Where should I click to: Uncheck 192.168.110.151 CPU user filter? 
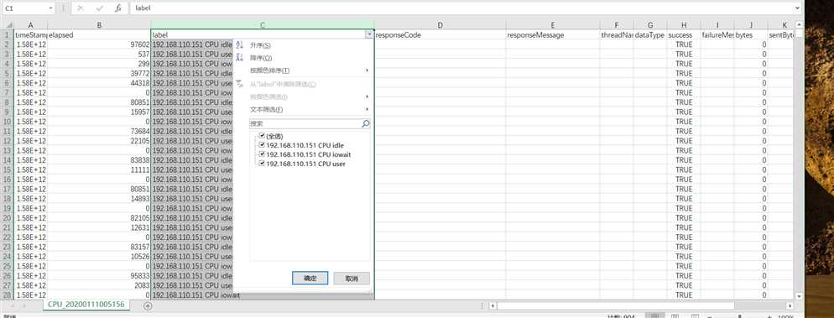click(x=261, y=164)
